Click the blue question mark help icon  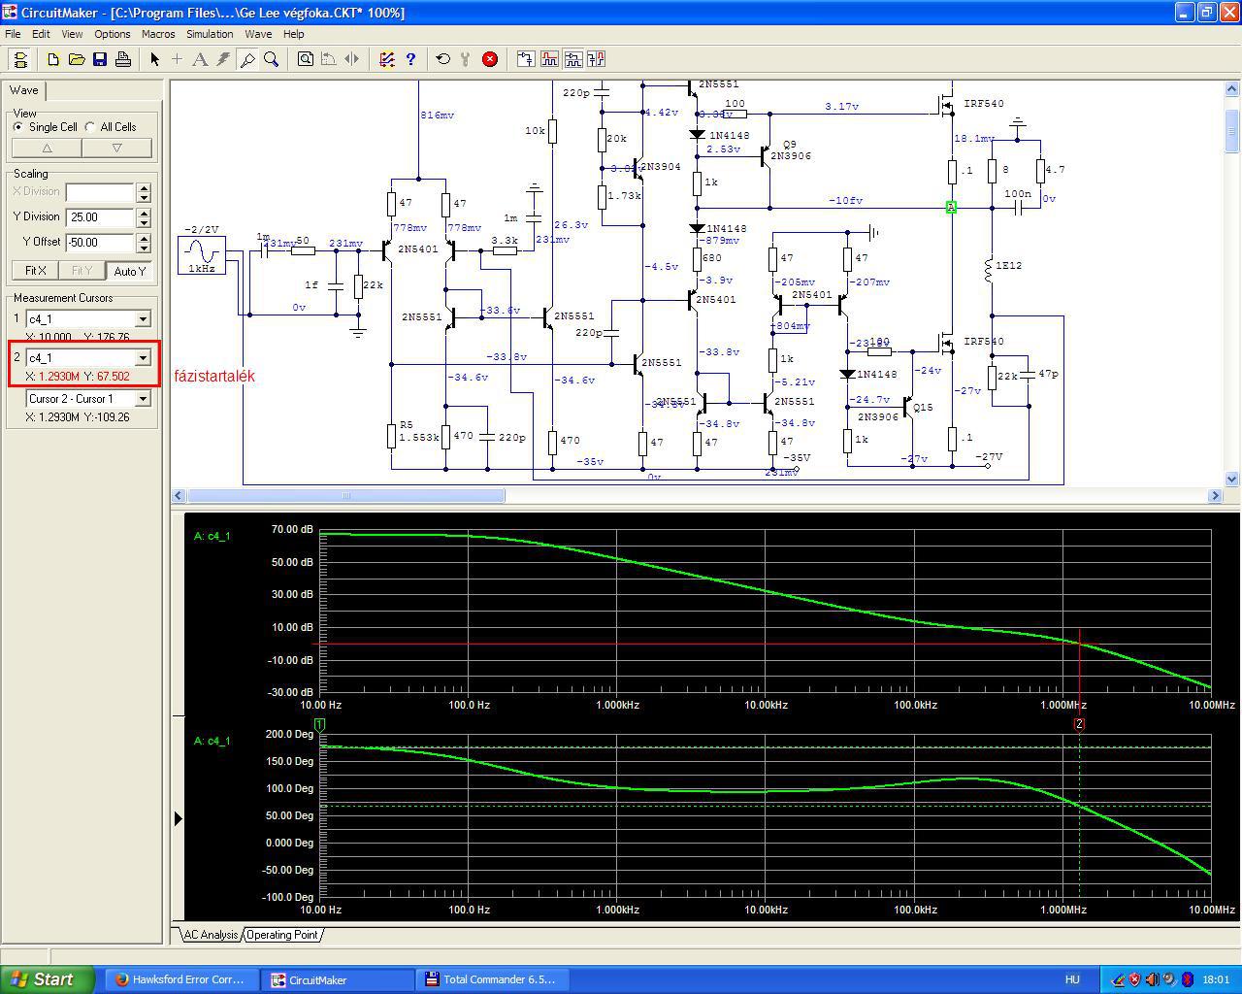tap(410, 59)
